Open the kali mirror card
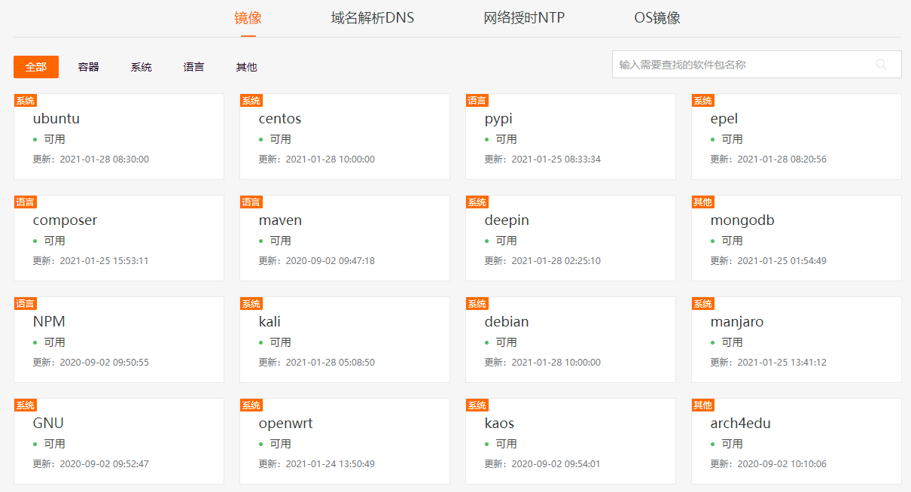The width and height of the screenshot is (911, 492). pos(344,339)
